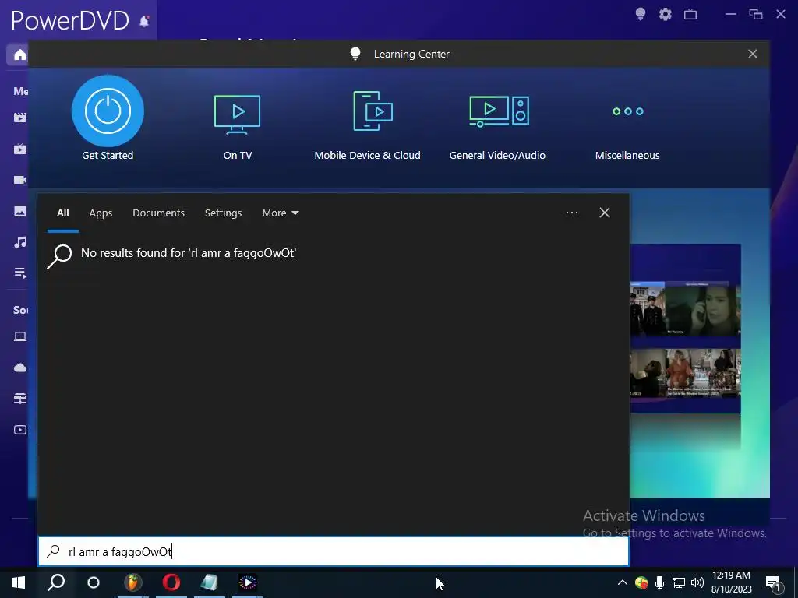798x598 pixels.
Task: Open the Get Started learning section
Action: click(108, 111)
